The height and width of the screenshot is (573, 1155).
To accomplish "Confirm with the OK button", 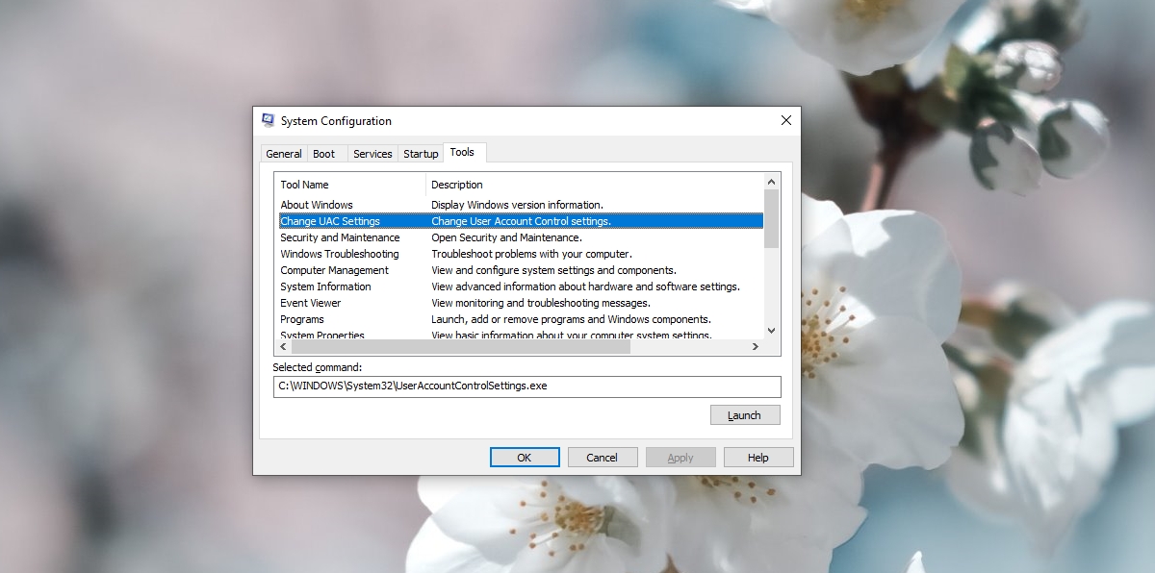I will (525, 458).
